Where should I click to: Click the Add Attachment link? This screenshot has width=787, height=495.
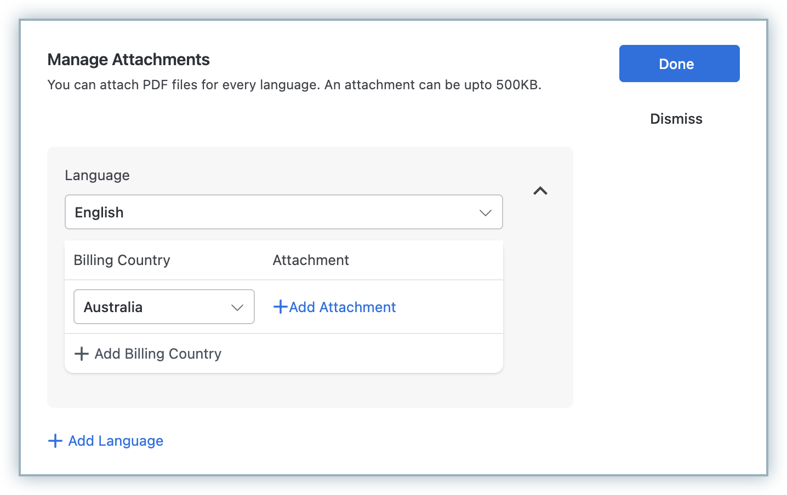coord(342,307)
